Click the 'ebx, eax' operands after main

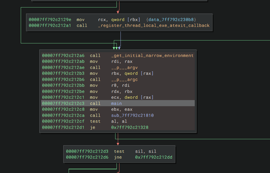pyautogui.click(x=122, y=109)
